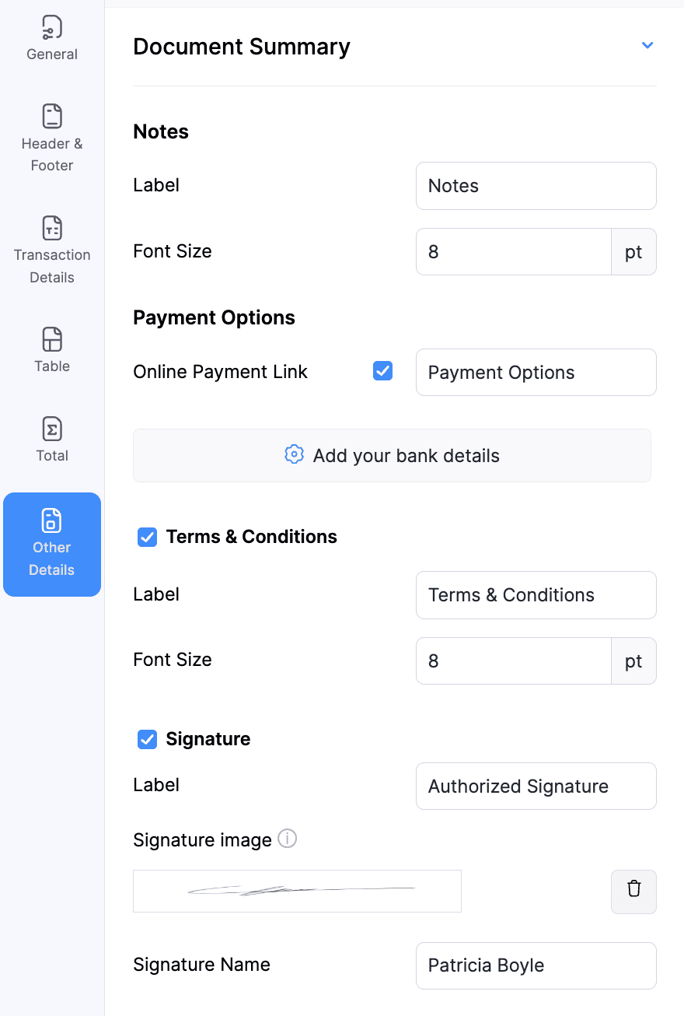Switch to Transaction Details tab label
684x1016 pixels.
click(x=52, y=266)
